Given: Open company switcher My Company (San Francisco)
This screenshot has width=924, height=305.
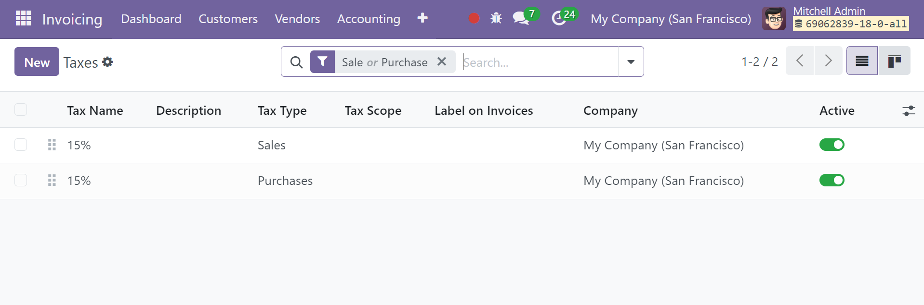Looking at the screenshot, I should pos(671,19).
